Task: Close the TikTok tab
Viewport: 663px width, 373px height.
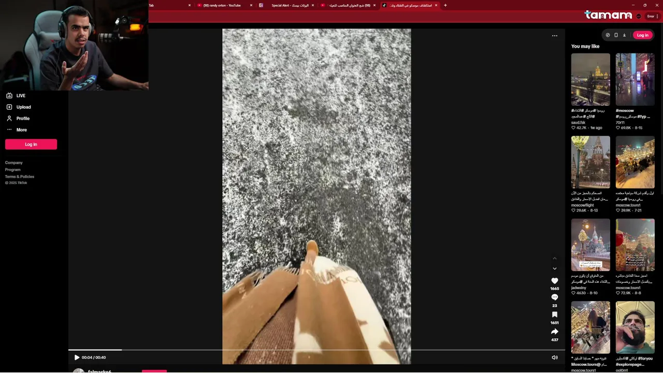Action: point(436,5)
